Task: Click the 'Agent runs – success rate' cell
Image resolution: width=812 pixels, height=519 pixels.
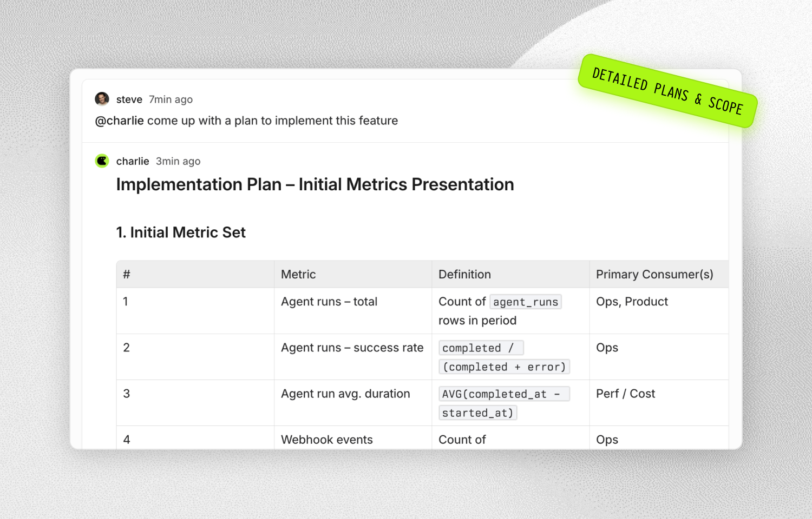Action: (x=352, y=348)
